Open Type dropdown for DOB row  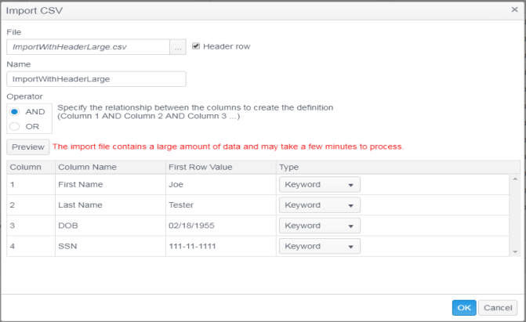coord(319,226)
